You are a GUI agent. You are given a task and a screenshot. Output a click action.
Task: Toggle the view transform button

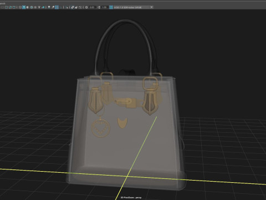click(x=111, y=7)
